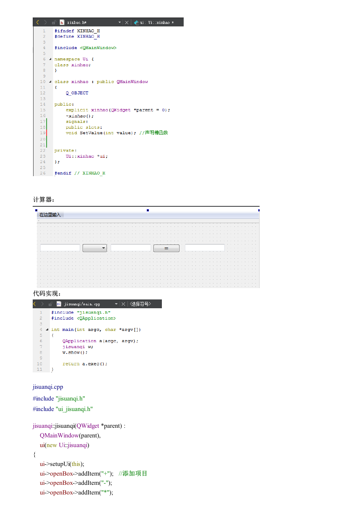Click the w.show() line
364x515 pixels.
coord(75,352)
